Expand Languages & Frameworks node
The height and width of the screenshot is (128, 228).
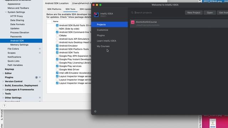(3, 90)
